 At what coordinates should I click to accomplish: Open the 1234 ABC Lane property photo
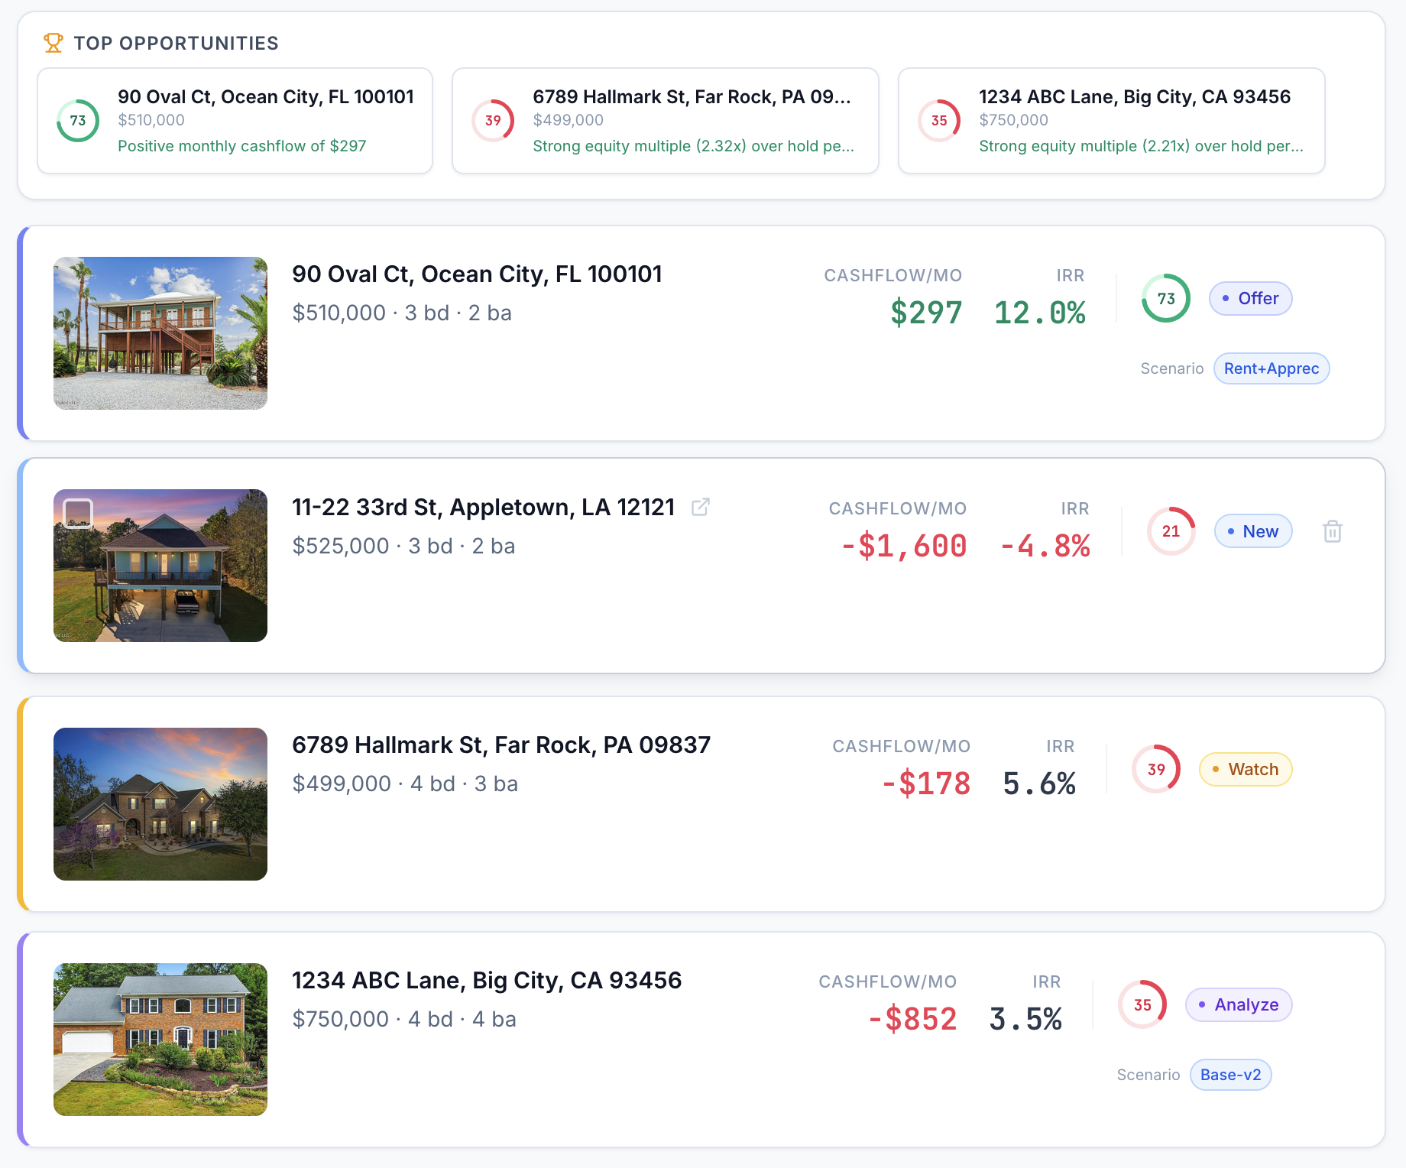[160, 1040]
